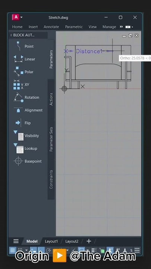Open the View ribbon tab
The width and height of the screenshot is (151, 269).
pos(92,27)
